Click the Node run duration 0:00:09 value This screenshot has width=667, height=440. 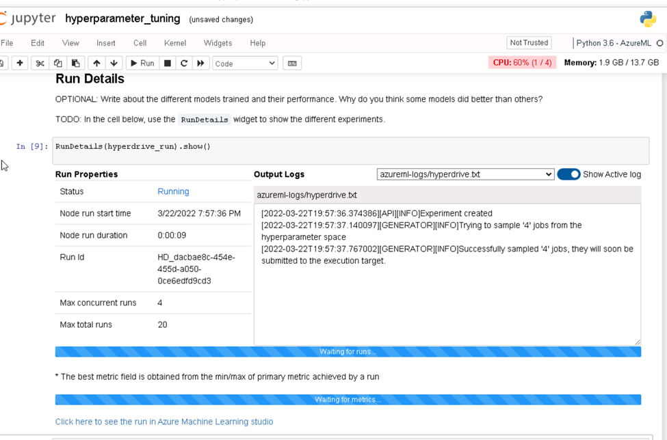pos(172,235)
